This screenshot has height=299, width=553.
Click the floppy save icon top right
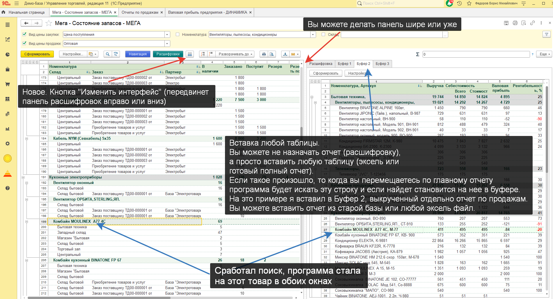tap(506, 23)
